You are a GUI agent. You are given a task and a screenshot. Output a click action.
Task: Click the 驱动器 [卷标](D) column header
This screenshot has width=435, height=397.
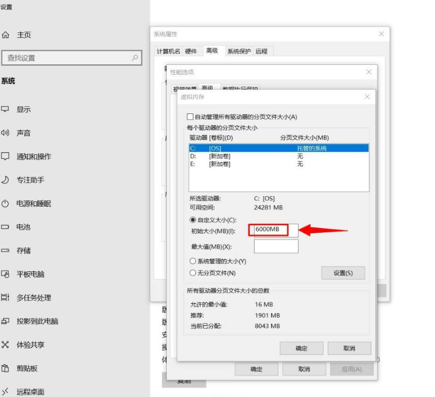tap(211, 138)
